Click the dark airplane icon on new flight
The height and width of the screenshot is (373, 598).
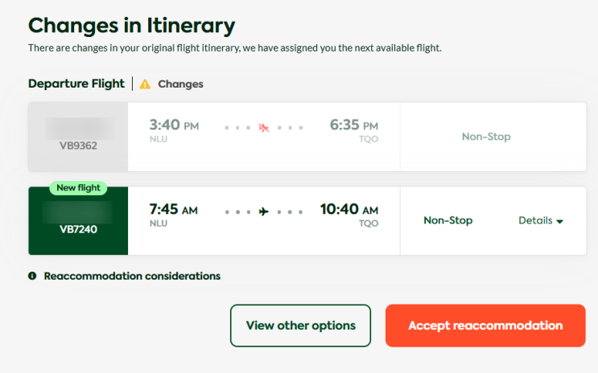tap(263, 211)
